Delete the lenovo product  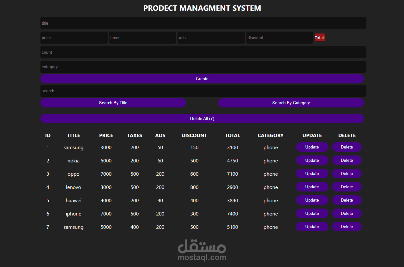[x=347, y=187]
